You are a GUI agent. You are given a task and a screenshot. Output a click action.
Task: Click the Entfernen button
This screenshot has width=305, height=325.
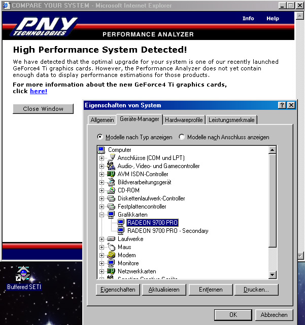[211, 290]
